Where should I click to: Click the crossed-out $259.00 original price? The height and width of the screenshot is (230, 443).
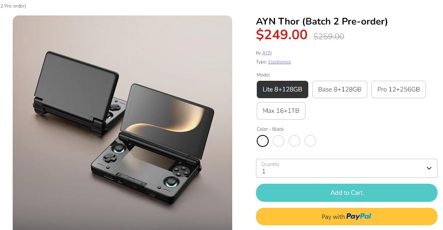[329, 36]
